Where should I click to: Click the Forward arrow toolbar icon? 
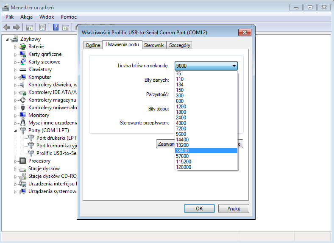tap(17, 28)
